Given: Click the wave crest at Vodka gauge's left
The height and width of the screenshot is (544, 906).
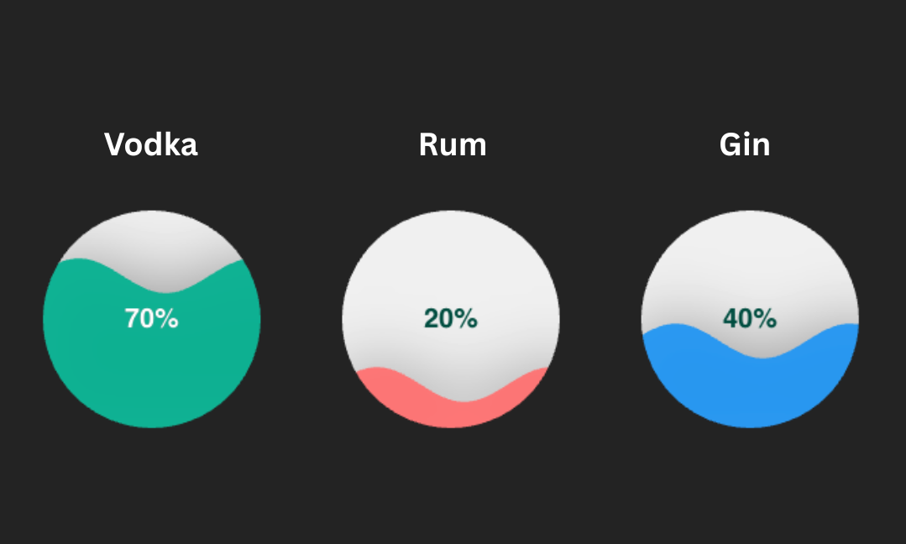Looking at the screenshot, I should click(78, 260).
